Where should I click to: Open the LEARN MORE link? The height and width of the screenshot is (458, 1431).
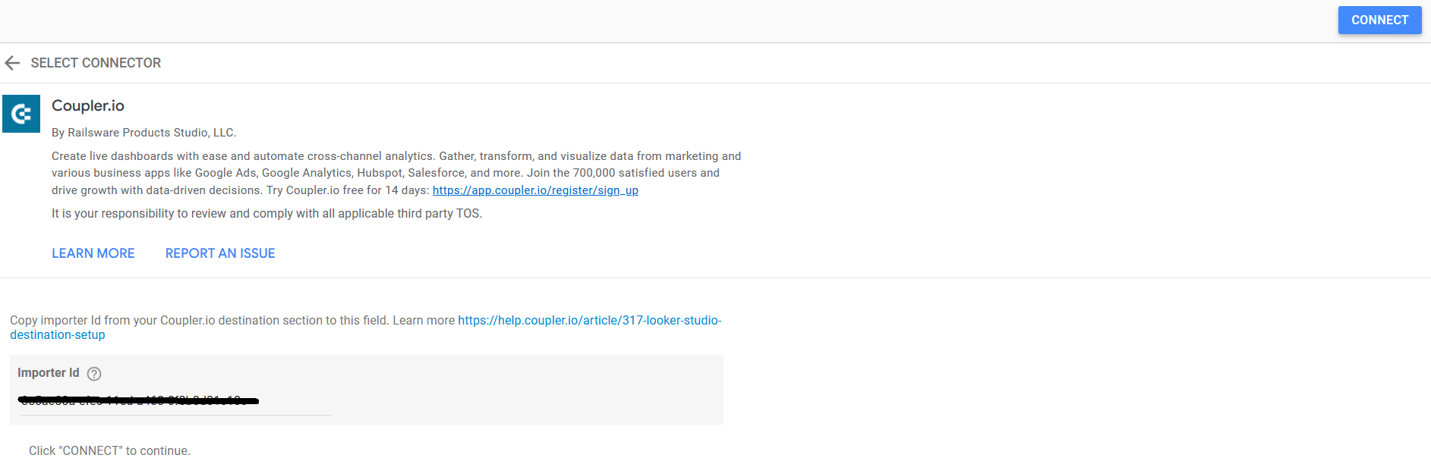(93, 253)
